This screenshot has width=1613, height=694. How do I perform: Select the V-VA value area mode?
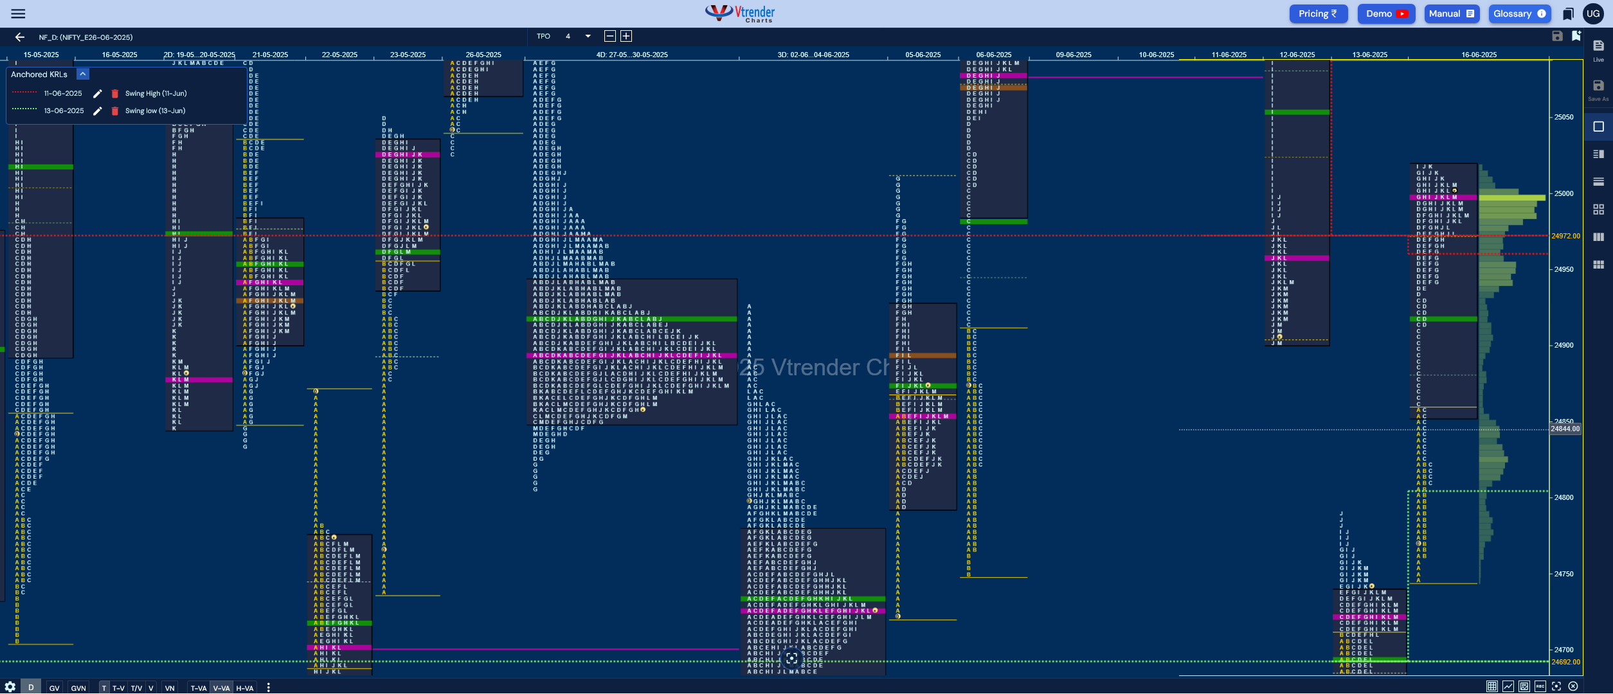coord(222,688)
